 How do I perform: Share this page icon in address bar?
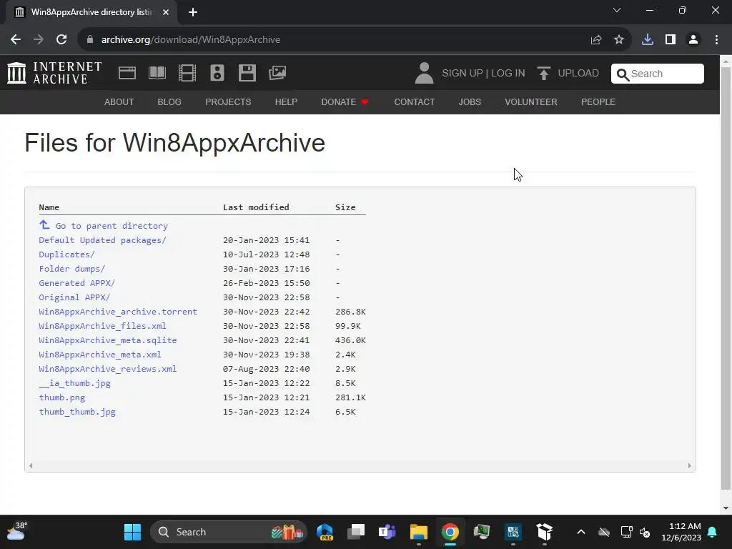pyautogui.click(x=595, y=40)
